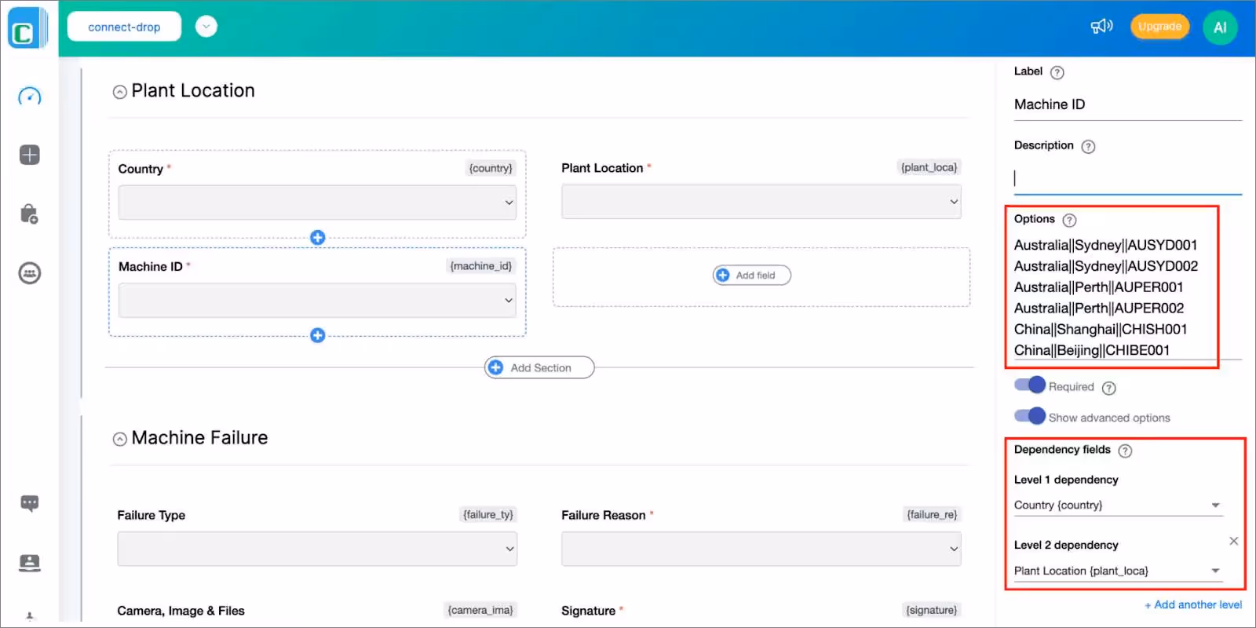Click Add another level link

[x=1193, y=604]
